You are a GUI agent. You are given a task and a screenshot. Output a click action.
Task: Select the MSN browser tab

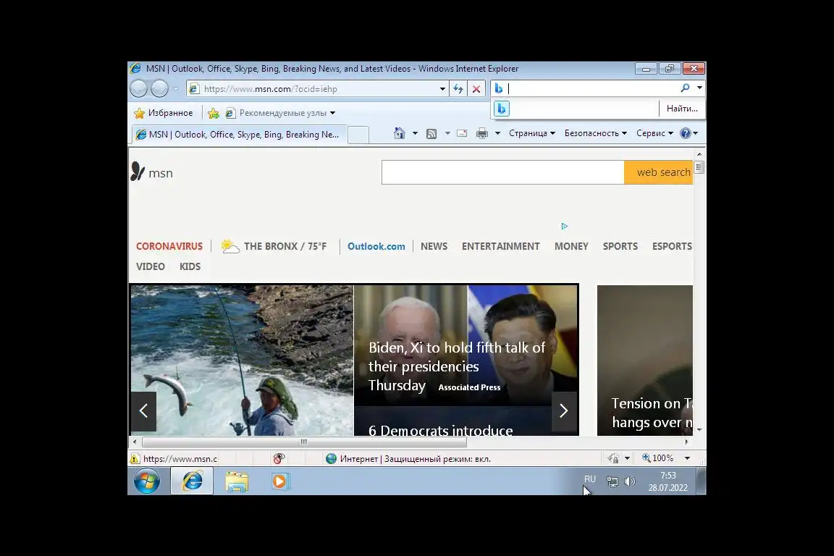click(x=238, y=135)
